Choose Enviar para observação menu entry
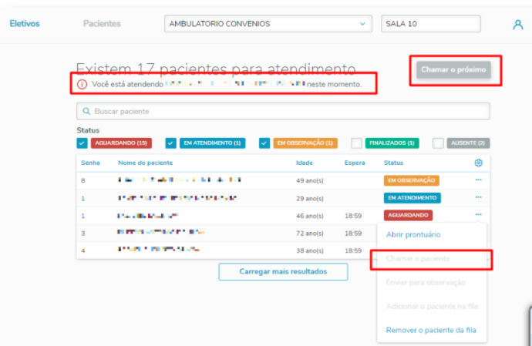Viewport: 532px width, 346px height. click(426, 283)
